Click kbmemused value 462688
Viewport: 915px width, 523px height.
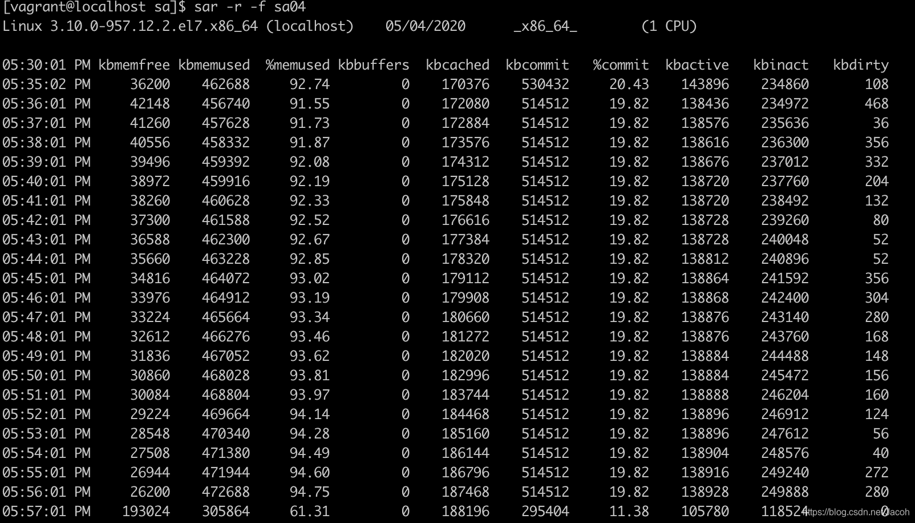pos(226,85)
